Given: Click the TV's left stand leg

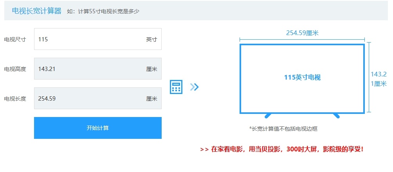Looking at the screenshot, I should (x=268, y=115).
